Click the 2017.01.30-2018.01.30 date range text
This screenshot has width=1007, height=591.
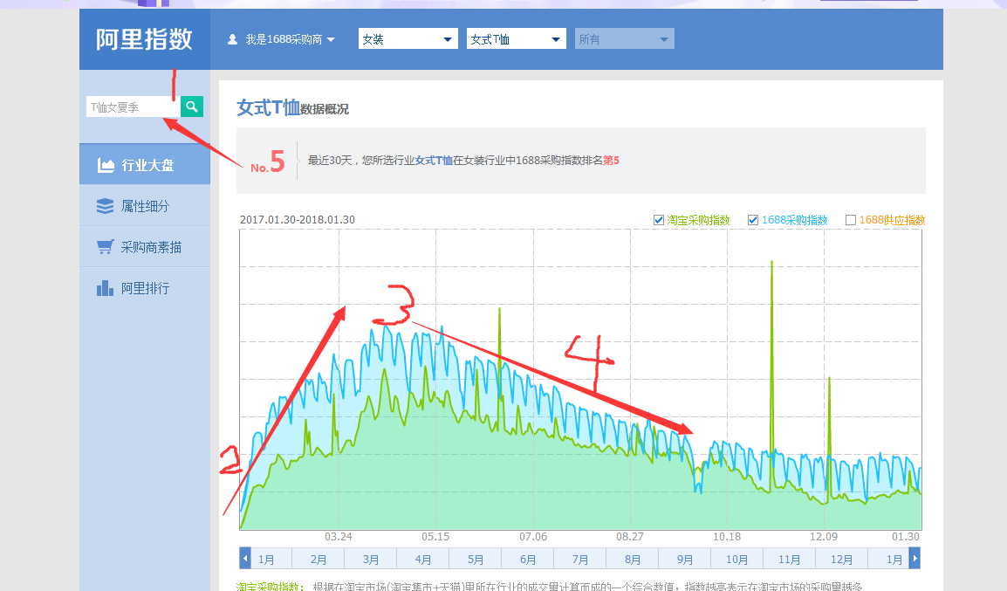[298, 220]
